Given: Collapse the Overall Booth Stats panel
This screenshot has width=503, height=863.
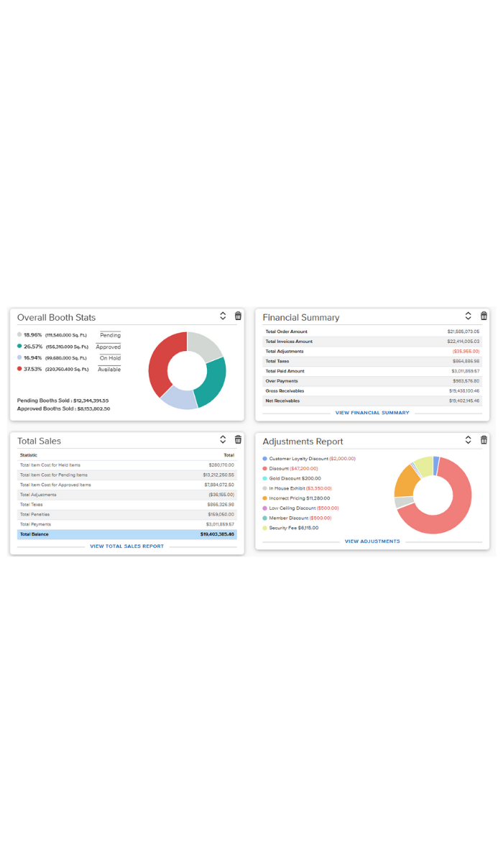Looking at the screenshot, I should point(223,316).
